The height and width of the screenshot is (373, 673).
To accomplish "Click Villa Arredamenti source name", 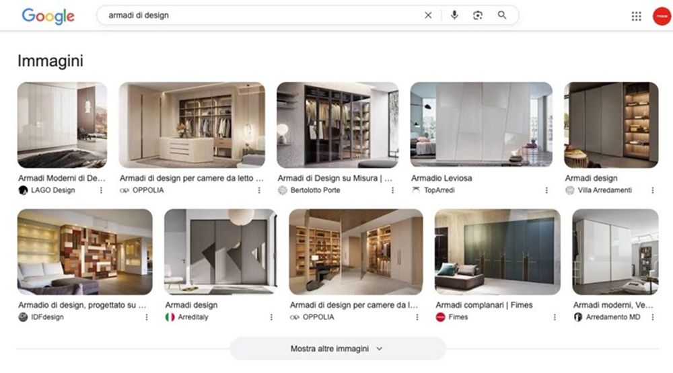I will pos(605,190).
